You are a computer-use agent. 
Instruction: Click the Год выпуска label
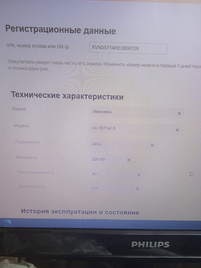tap(27, 142)
